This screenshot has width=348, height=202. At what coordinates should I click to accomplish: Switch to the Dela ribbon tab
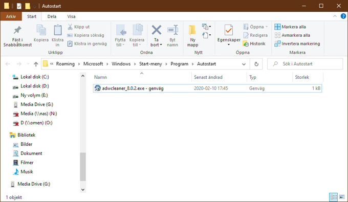(x=52, y=16)
